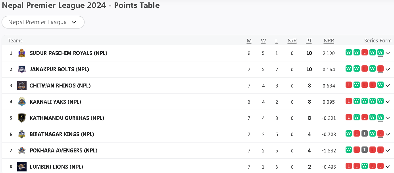
Task: Click the N/R column header
Action: click(292, 41)
